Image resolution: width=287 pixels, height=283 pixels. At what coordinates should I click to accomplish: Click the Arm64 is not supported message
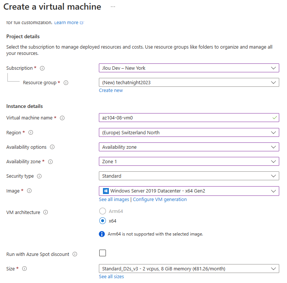click(156, 234)
